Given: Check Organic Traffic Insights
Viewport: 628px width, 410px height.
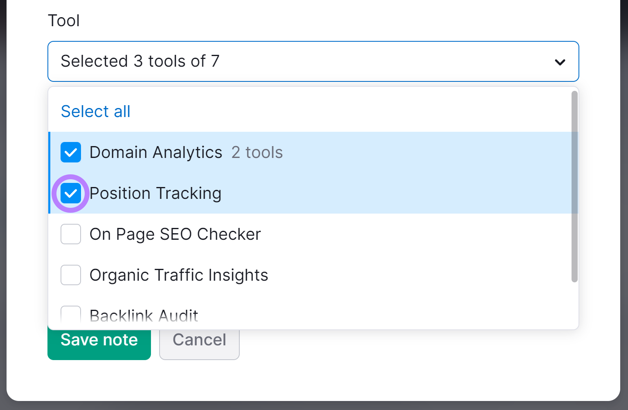Looking at the screenshot, I should [70, 275].
